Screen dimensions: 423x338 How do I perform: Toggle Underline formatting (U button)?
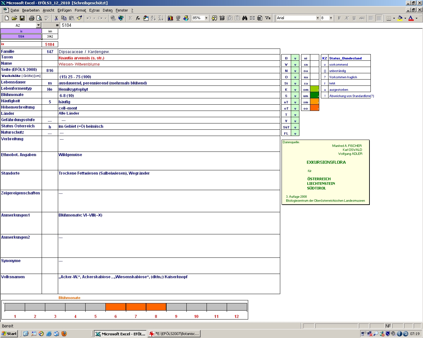(354, 18)
